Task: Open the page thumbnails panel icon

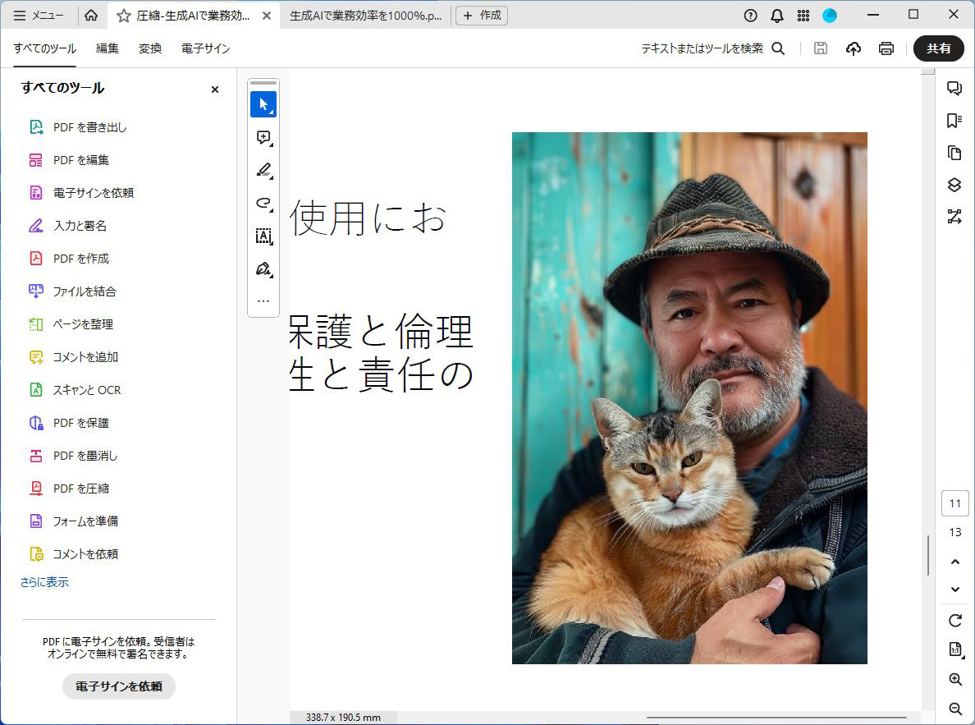Action: pyautogui.click(x=954, y=153)
